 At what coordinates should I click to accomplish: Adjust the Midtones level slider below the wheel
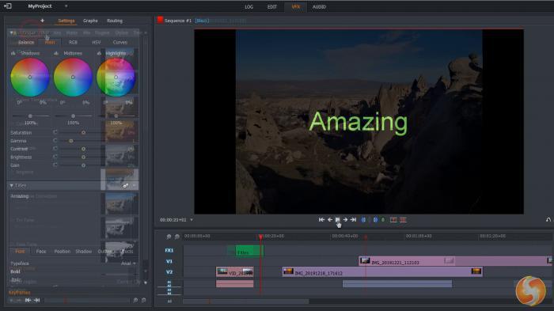coord(73,116)
